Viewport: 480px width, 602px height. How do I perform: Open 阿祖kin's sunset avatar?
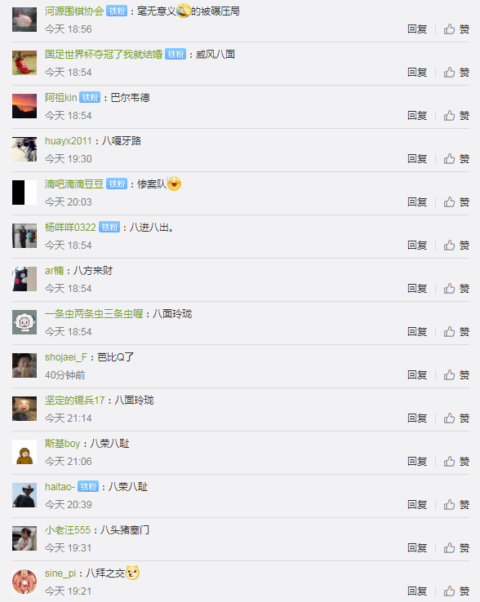coord(24,106)
